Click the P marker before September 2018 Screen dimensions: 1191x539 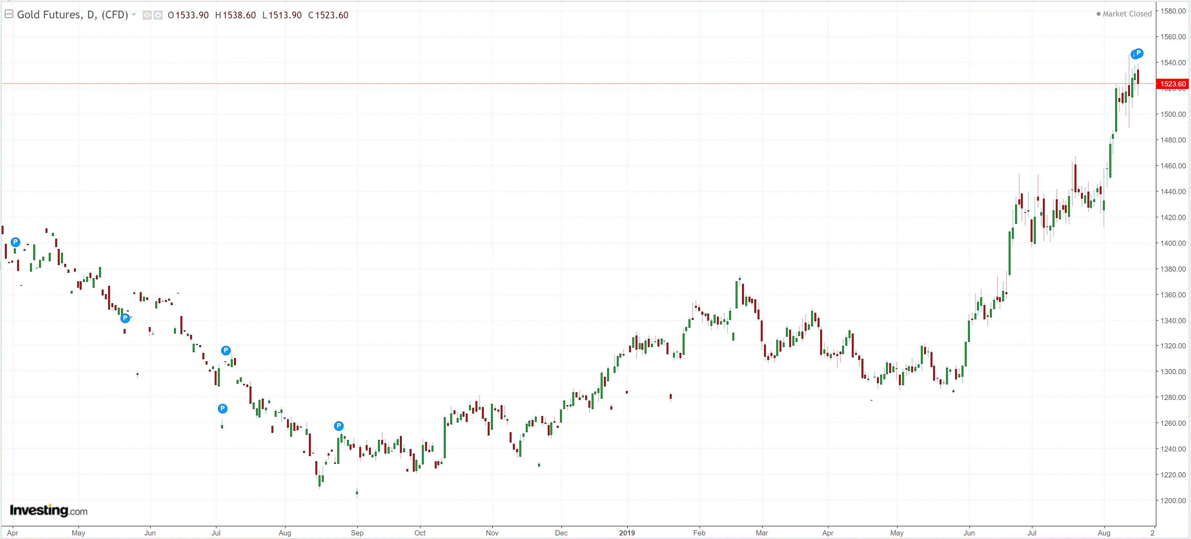point(339,426)
